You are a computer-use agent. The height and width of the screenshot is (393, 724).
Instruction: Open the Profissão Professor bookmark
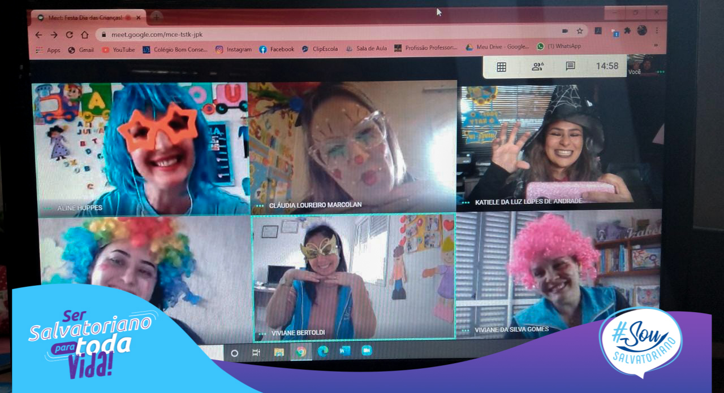(426, 48)
